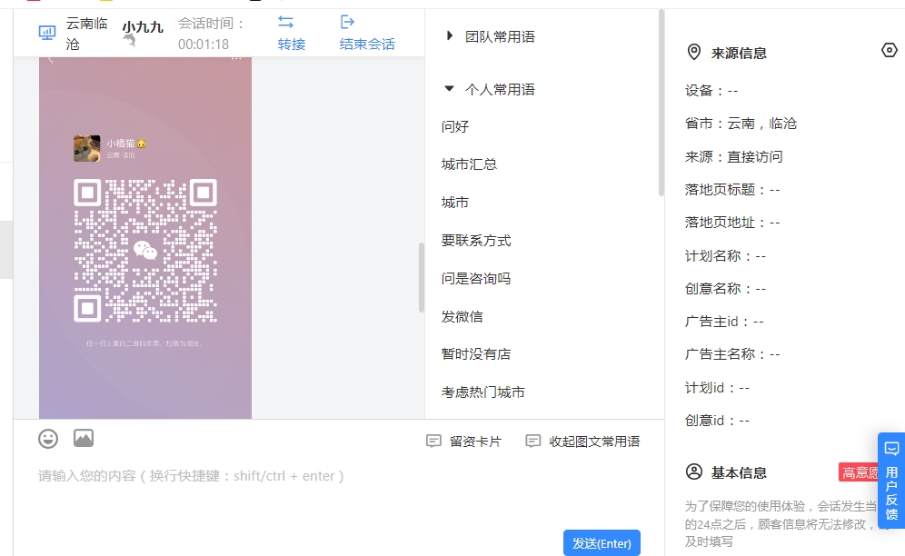Screen dimensions: 905x556
Task: Click the 结束会话 exit icon
Action: click(x=347, y=22)
